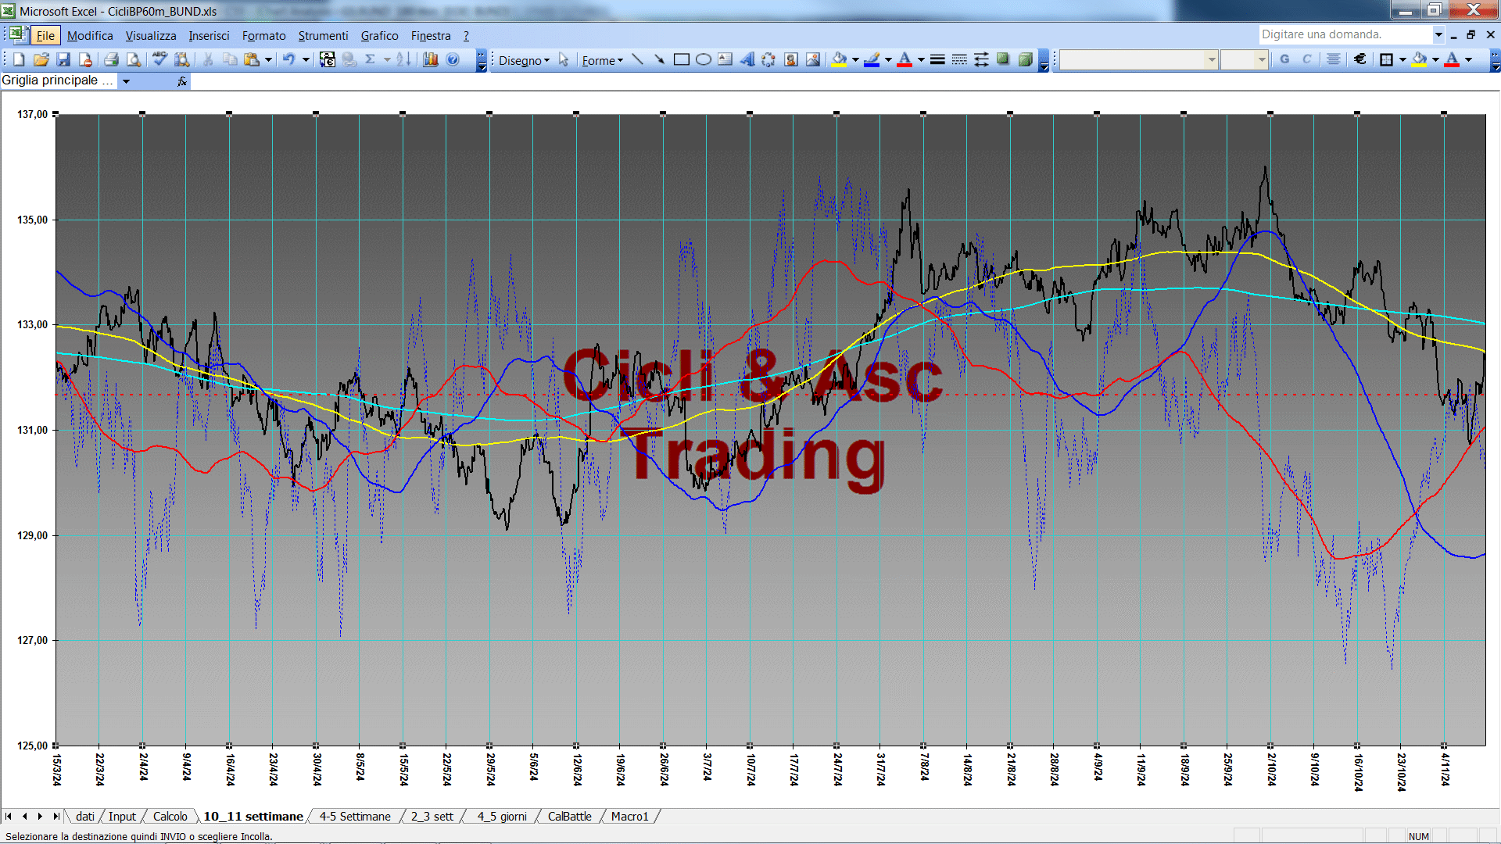Image resolution: width=1501 pixels, height=844 pixels.
Task: Insert picture from file icon
Action: point(812,59)
